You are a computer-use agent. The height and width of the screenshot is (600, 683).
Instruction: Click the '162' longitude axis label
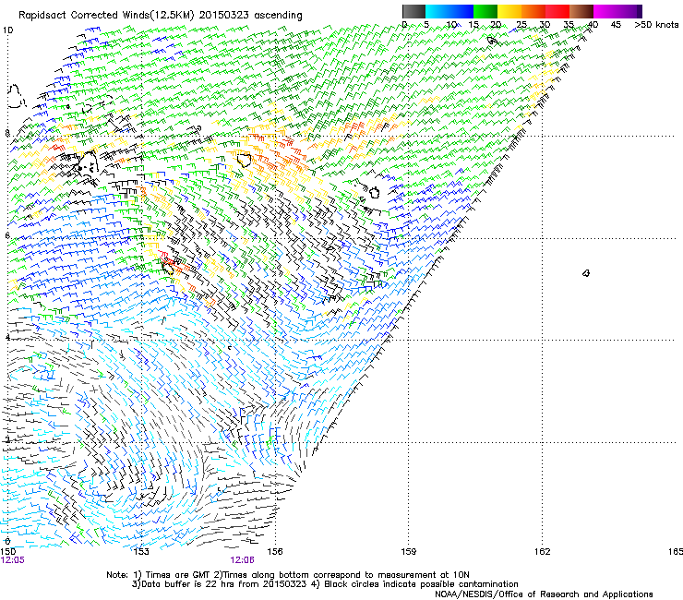click(543, 552)
